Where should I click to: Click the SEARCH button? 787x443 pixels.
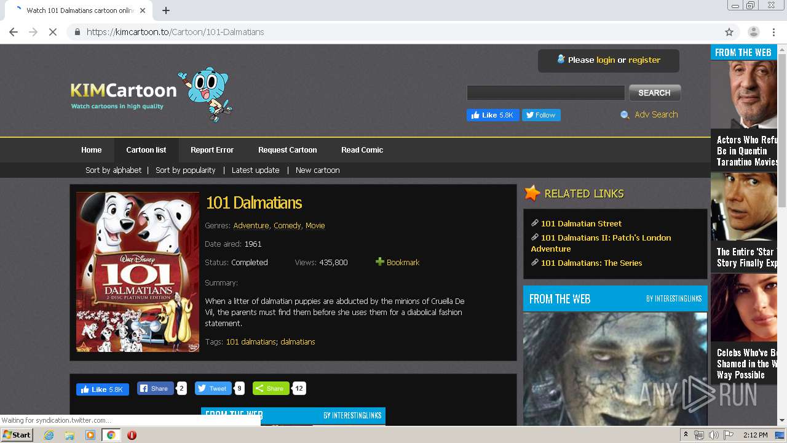coord(654,93)
